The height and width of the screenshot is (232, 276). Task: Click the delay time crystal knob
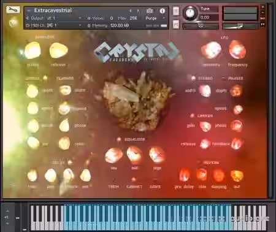(x=33, y=176)
